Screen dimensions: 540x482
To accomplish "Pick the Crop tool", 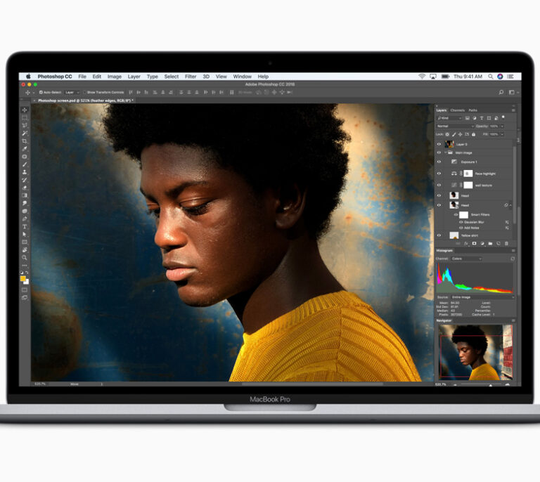I will click(x=25, y=141).
